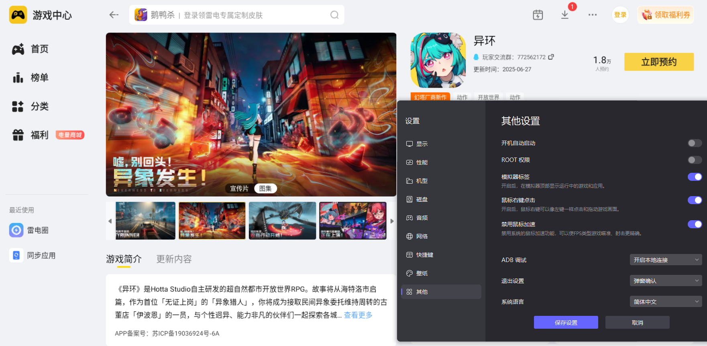This screenshot has height=346, width=707.
Task: Open 磁盘 disk settings
Action: click(x=441, y=199)
